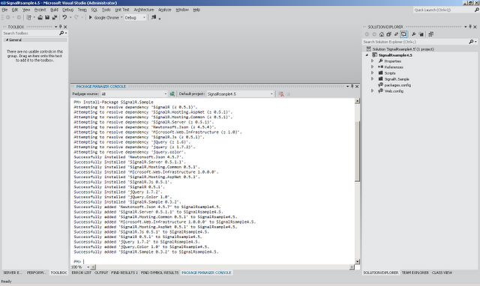Click the Solution Explorer search magnifier icon
Screen dimensions: 480x286
(471, 42)
